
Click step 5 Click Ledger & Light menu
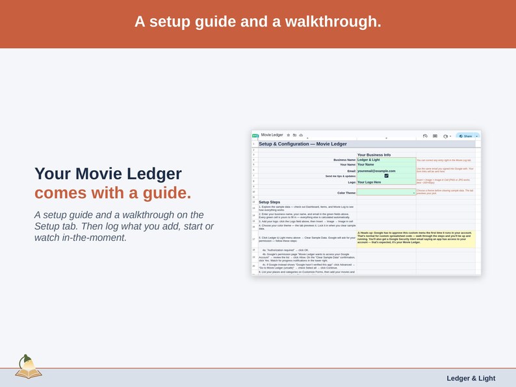(x=307, y=239)
